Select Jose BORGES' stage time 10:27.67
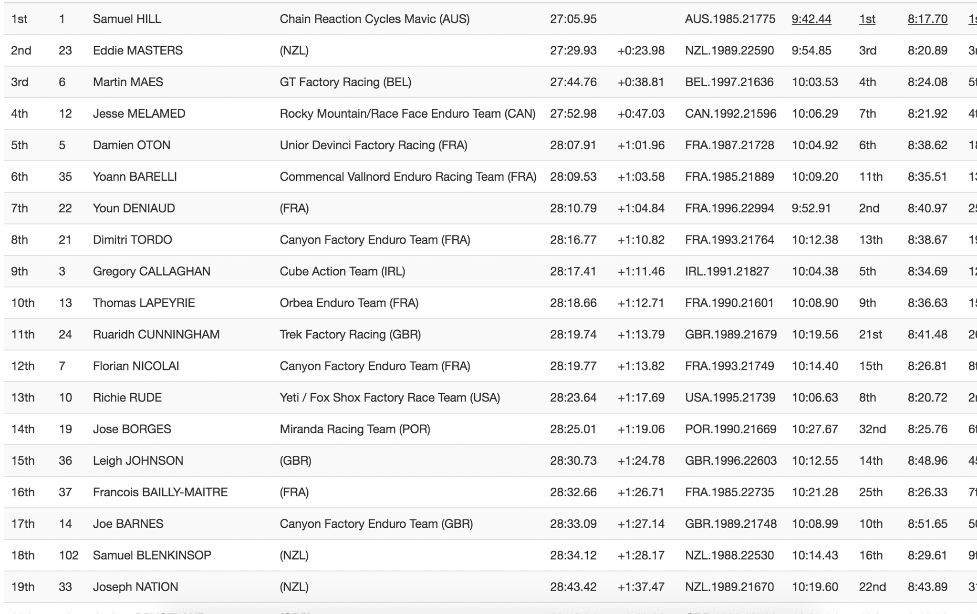The width and height of the screenshot is (977, 614). tap(815, 429)
